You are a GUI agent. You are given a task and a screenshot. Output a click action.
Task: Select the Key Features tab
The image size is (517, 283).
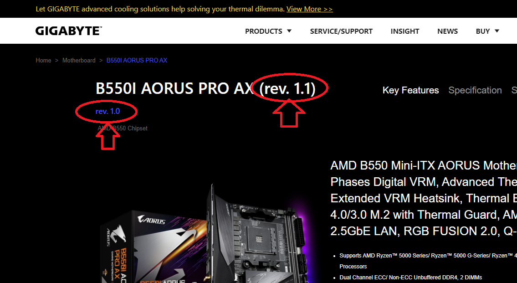coord(410,90)
